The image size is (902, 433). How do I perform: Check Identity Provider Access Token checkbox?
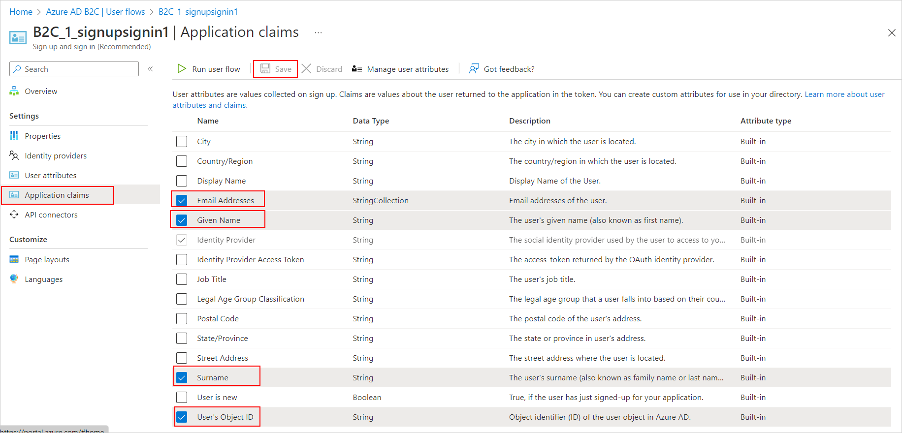point(182,259)
